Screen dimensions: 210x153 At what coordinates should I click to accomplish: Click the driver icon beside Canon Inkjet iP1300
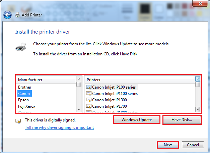(x=89, y=100)
